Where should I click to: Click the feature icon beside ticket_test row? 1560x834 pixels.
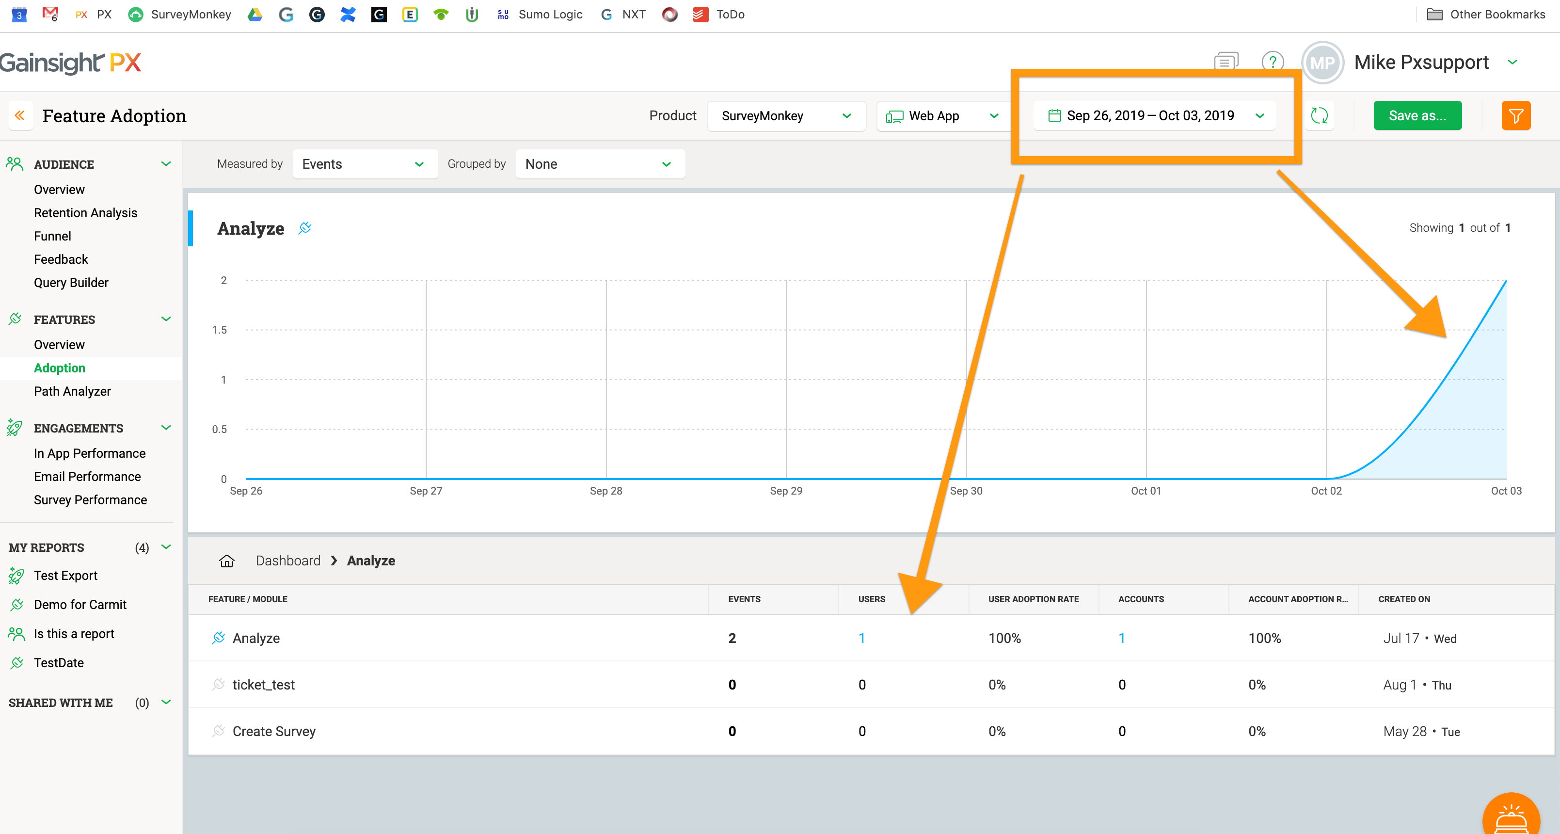point(218,684)
